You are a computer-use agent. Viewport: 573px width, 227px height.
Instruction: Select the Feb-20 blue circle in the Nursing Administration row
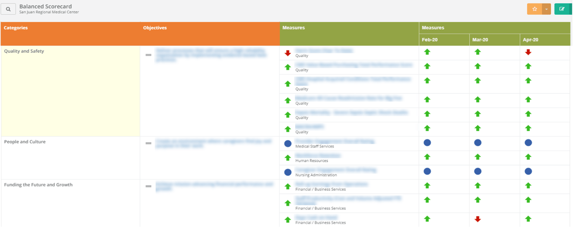427,171
